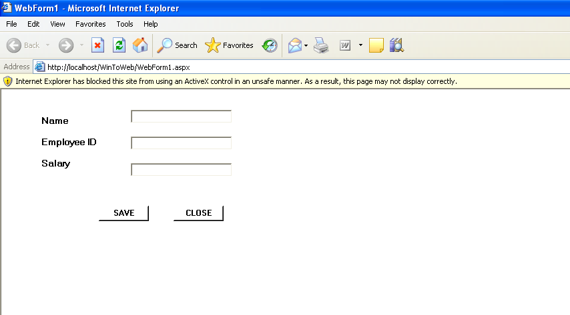Viewport: 570px width, 315px height.
Task: Click the address bar URL
Action: tap(119, 67)
